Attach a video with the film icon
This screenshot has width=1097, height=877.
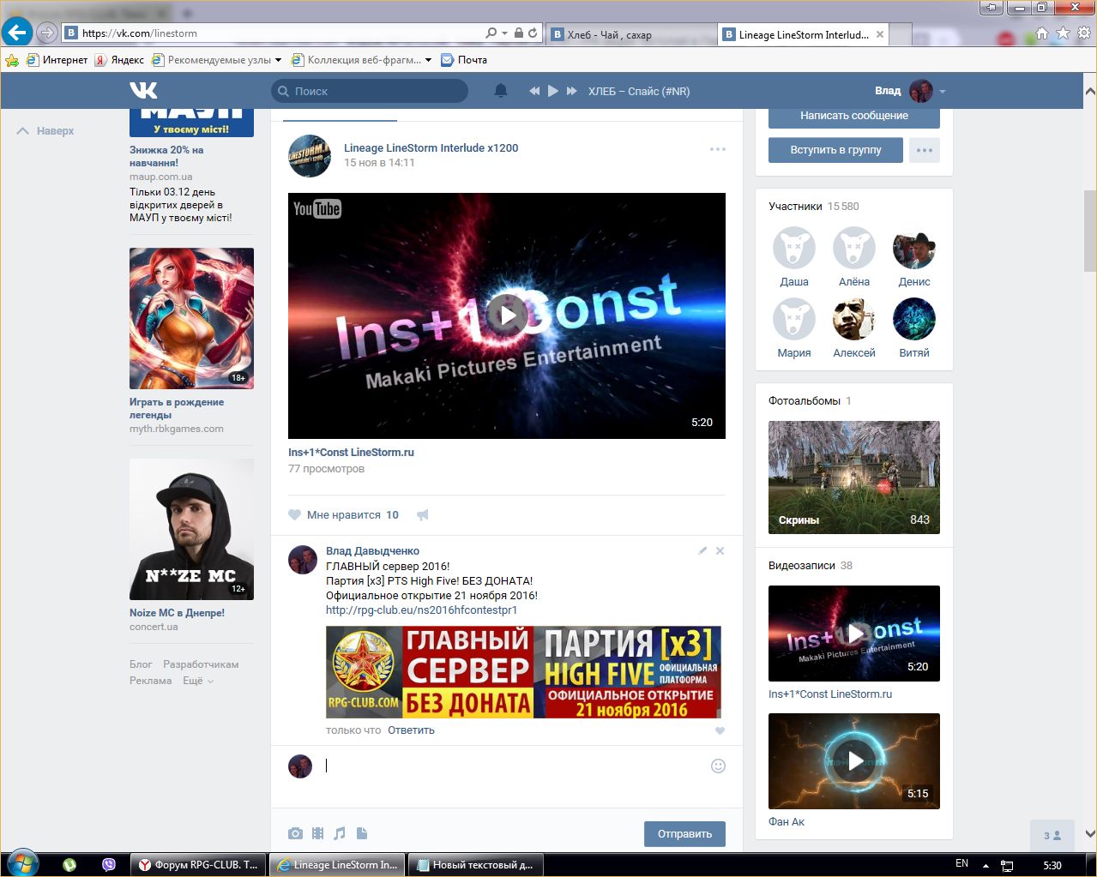tap(318, 833)
